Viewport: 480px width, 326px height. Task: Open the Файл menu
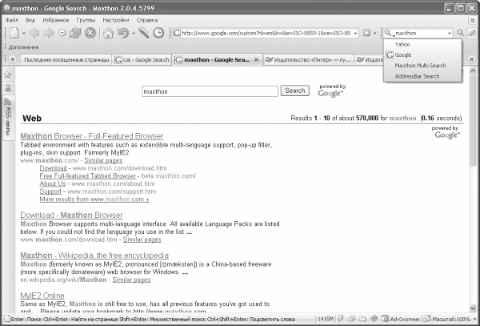pyautogui.click(x=12, y=20)
